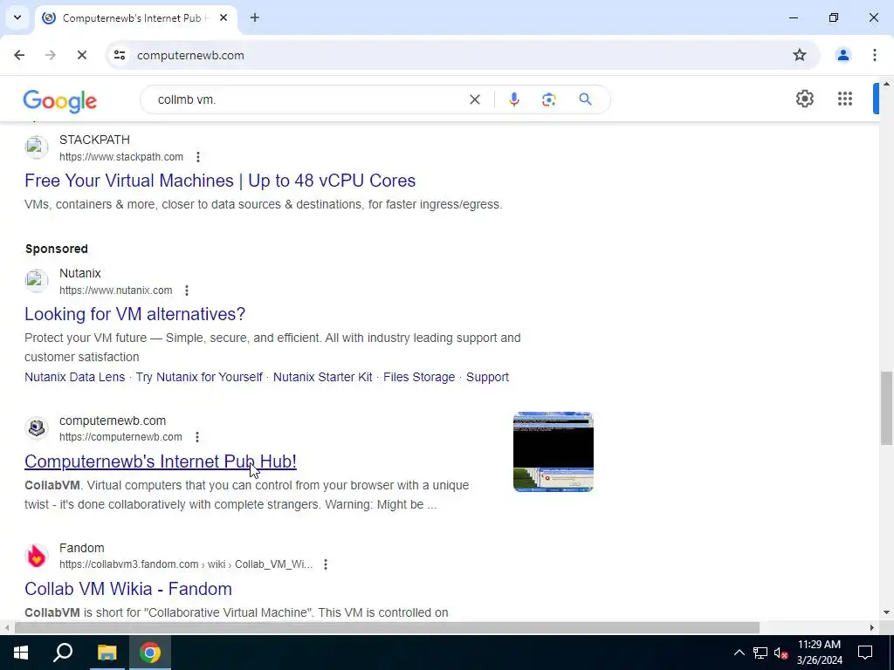Open the Chrome profile avatar
The image size is (894, 670).
[x=842, y=55]
